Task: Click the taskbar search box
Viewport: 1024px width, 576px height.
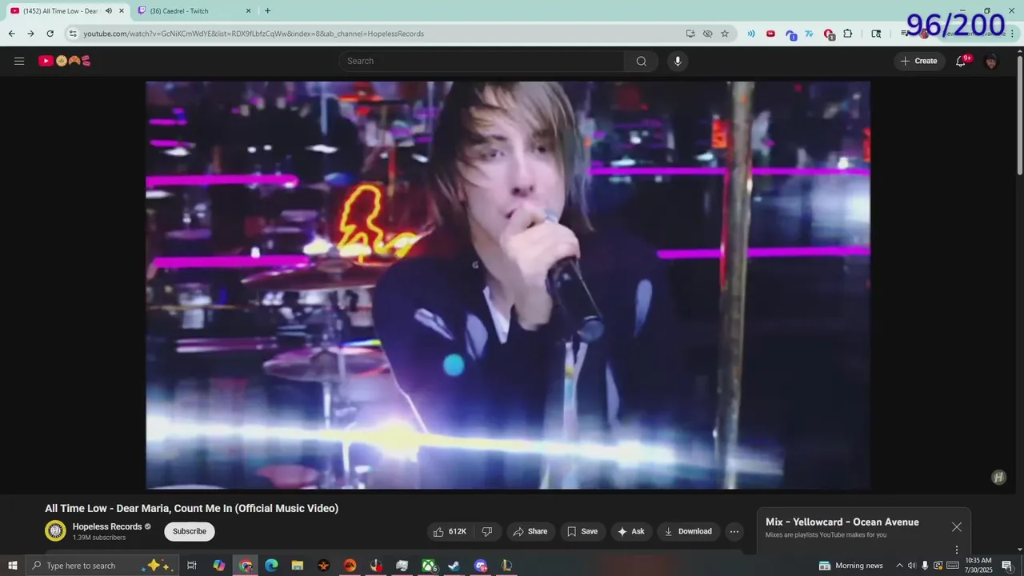Action: pyautogui.click(x=102, y=566)
